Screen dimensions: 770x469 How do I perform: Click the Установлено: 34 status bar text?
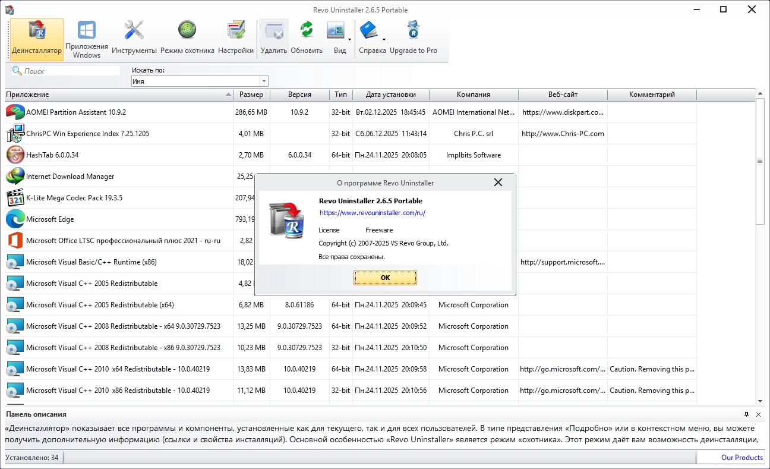click(32, 458)
